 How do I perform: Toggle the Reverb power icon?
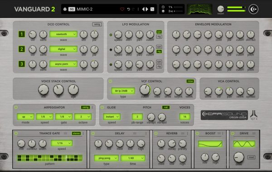click(x=156, y=133)
